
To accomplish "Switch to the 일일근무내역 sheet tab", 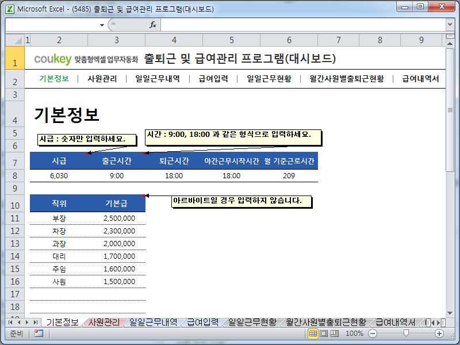I will pyautogui.click(x=153, y=322).
